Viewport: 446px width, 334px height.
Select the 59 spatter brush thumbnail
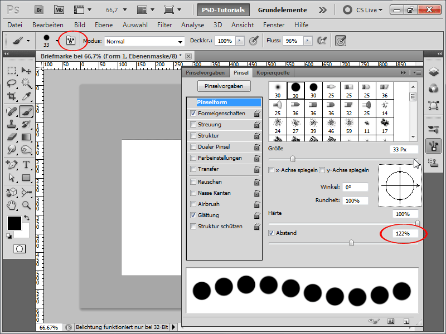click(349, 126)
